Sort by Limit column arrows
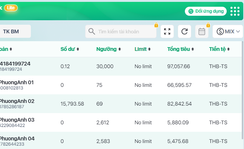 coord(149,49)
